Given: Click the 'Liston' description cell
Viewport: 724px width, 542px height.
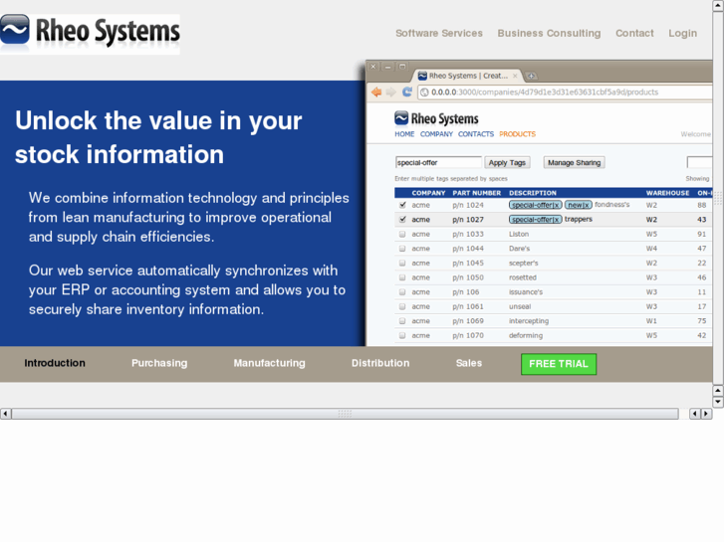Looking at the screenshot, I should click(519, 234).
